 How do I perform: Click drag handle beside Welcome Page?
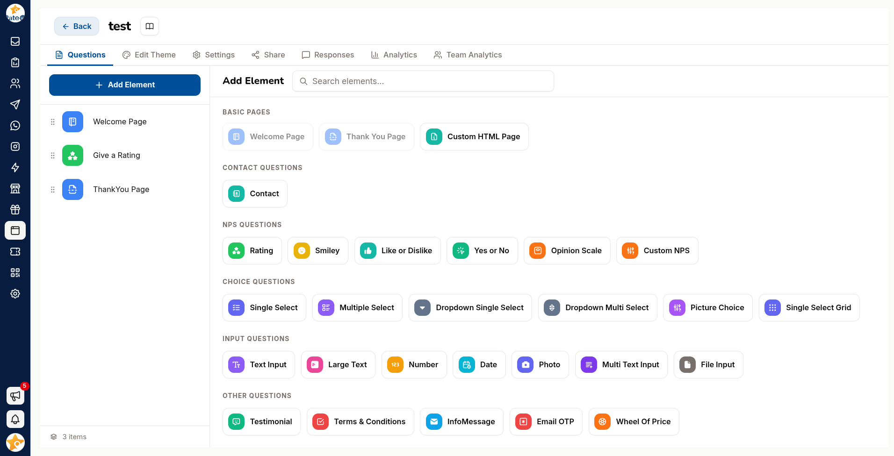52,122
